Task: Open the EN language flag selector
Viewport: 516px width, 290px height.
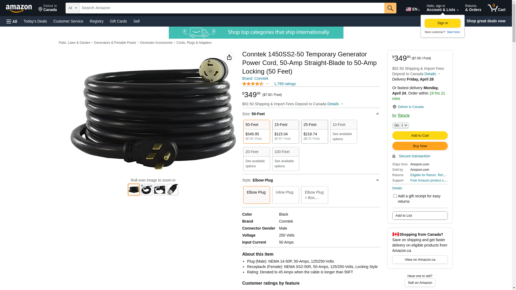Action: 413,9
